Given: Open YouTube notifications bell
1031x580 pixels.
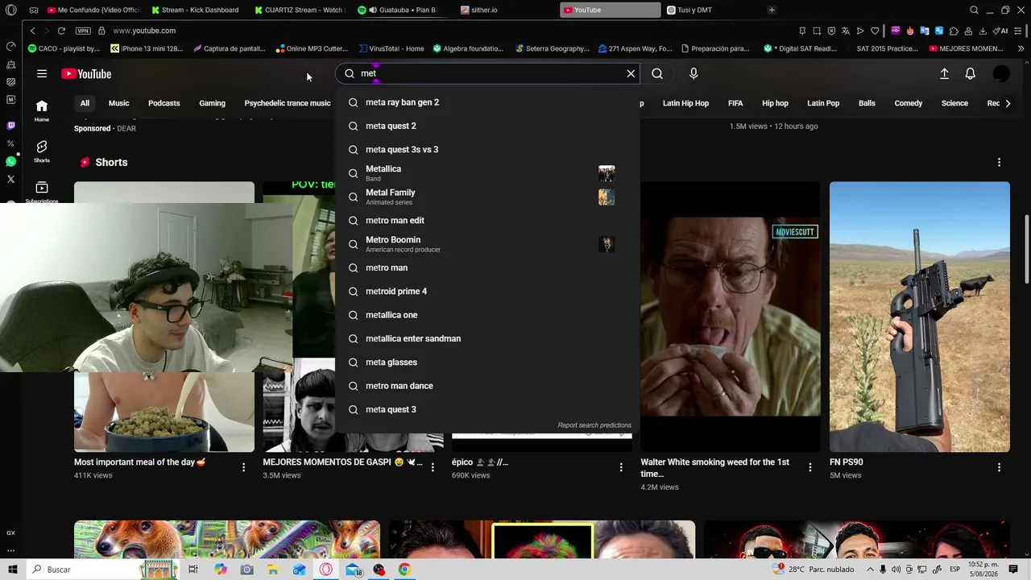Looking at the screenshot, I should (971, 74).
